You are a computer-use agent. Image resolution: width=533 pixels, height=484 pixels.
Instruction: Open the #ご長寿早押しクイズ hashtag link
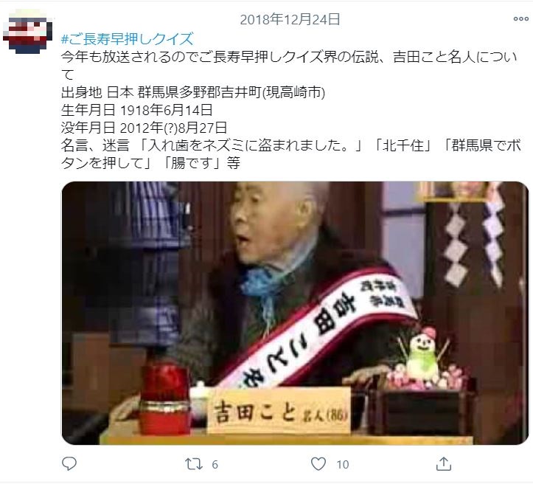pyautogui.click(x=128, y=39)
